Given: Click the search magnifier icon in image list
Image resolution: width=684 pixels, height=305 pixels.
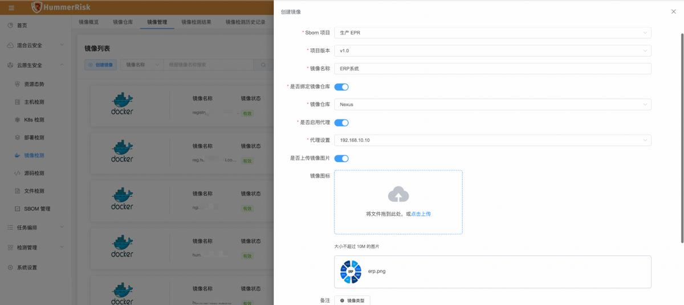Looking at the screenshot, I should (x=263, y=65).
